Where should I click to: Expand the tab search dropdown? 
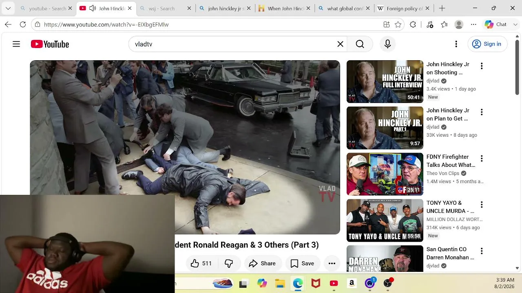point(8,8)
